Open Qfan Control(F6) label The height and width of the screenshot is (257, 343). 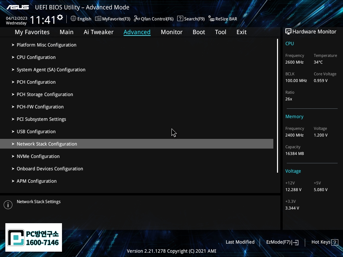coord(157,19)
